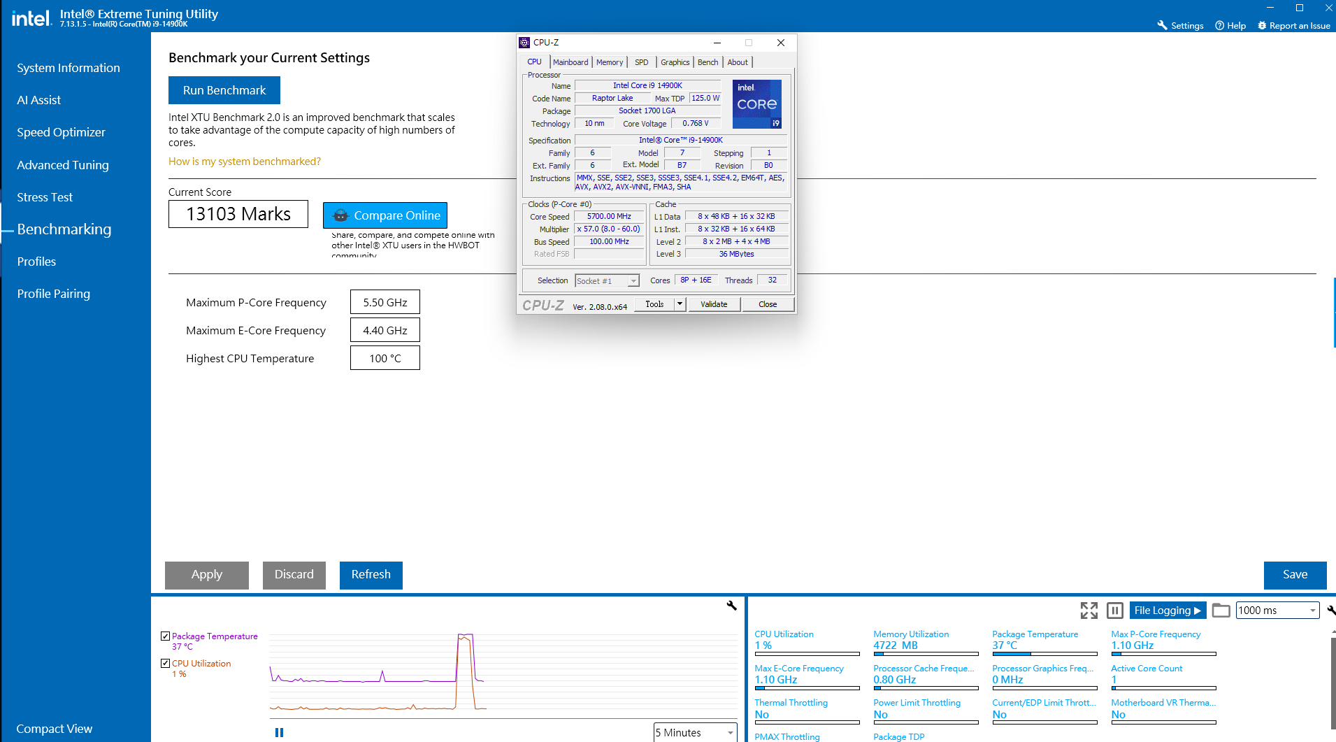
Task: Start File Logging
Action: tap(1168, 611)
